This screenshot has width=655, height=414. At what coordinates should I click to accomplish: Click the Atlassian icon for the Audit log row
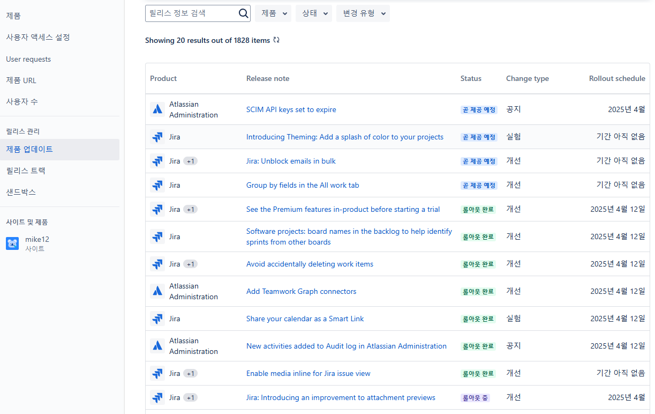point(157,345)
